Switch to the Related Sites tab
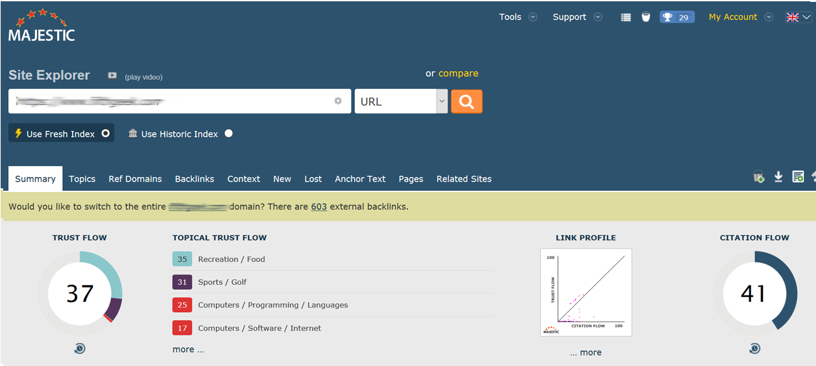This screenshot has width=816, height=366. (464, 179)
